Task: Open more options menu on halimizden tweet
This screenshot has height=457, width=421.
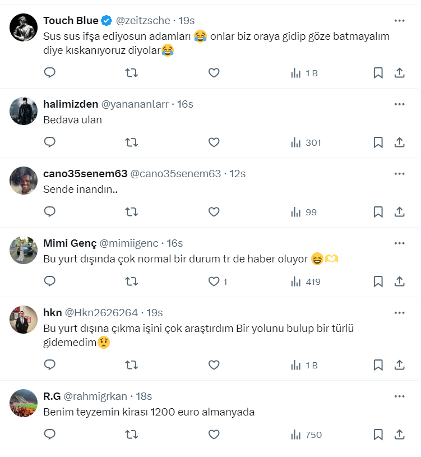Action: [x=399, y=104]
